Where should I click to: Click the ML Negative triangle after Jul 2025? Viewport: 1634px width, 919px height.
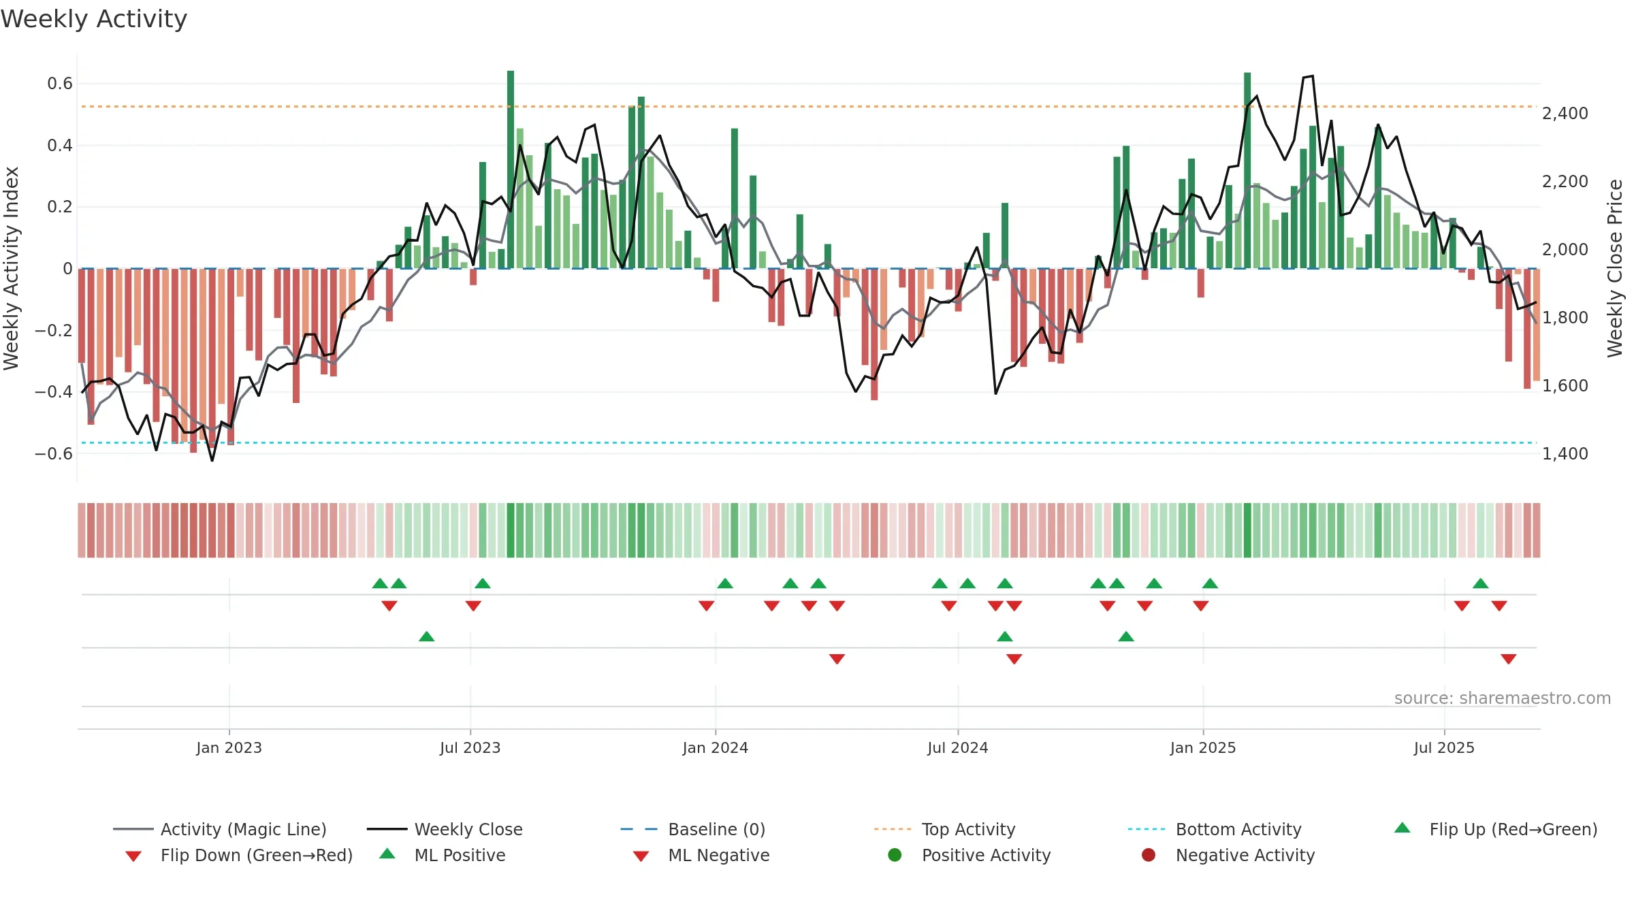coord(1508,659)
